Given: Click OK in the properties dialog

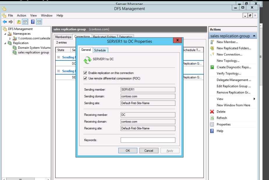Looking at the screenshot, I should coord(128,151).
